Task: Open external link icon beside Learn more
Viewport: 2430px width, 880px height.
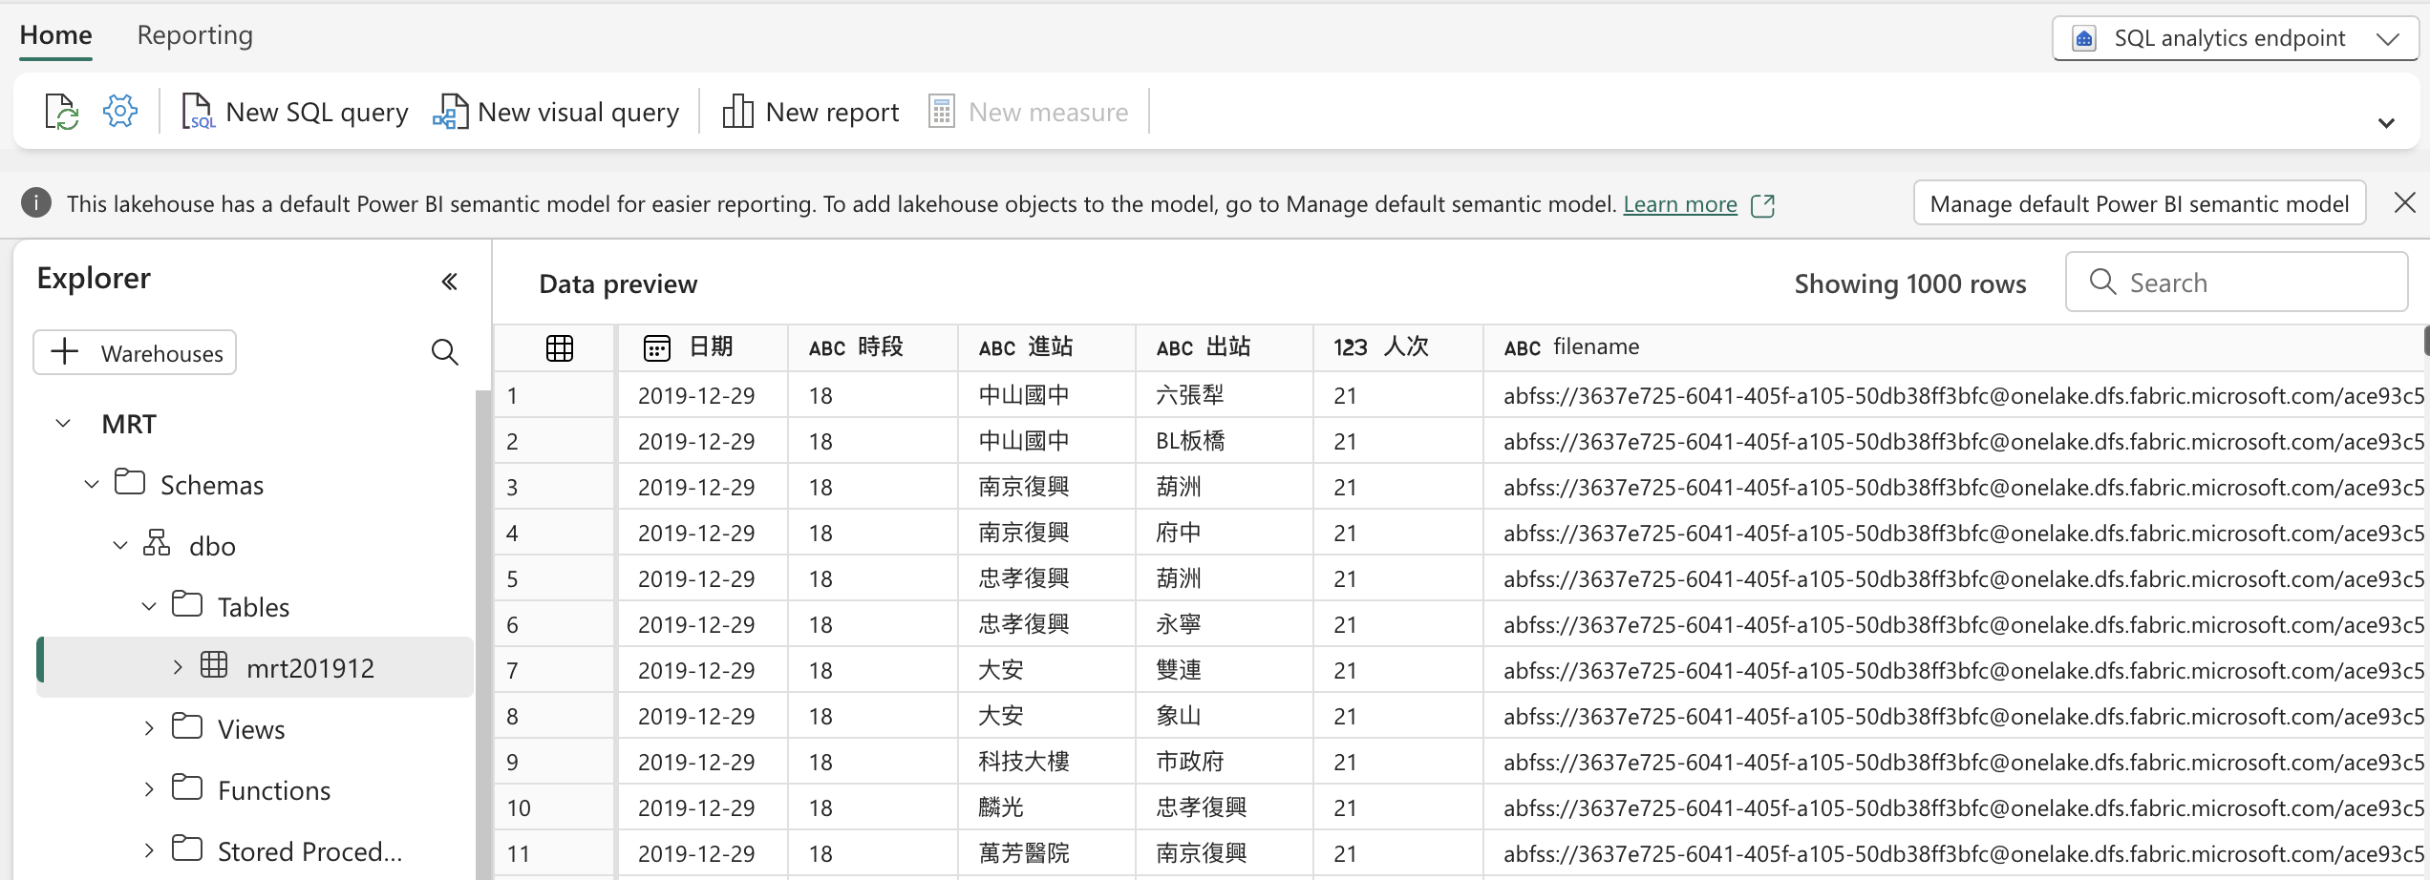Action: (x=1763, y=205)
